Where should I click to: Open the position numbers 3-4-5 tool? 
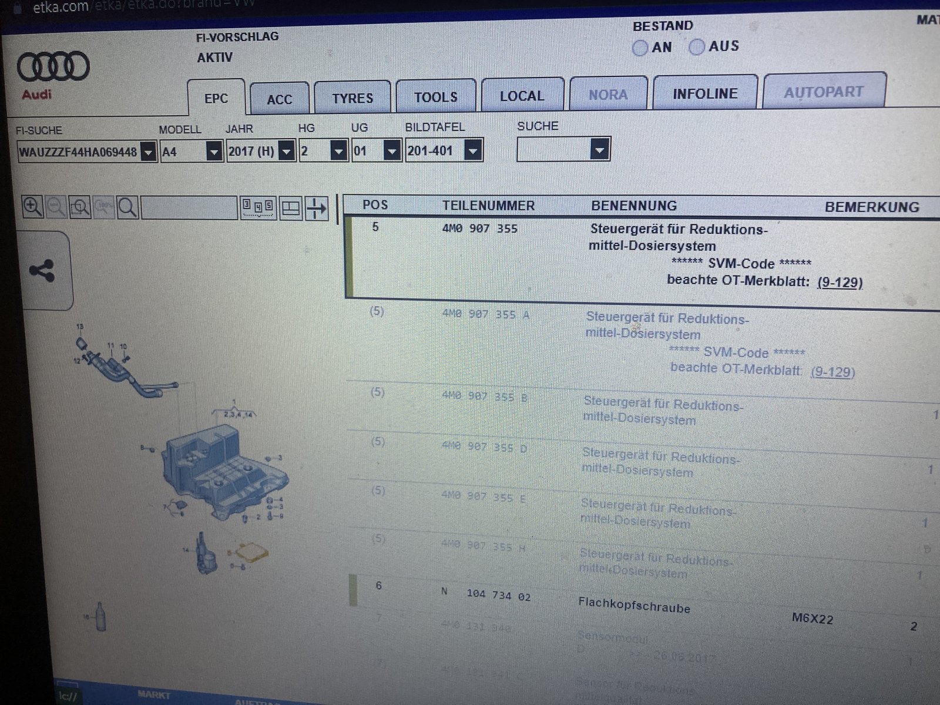point(258,207)
